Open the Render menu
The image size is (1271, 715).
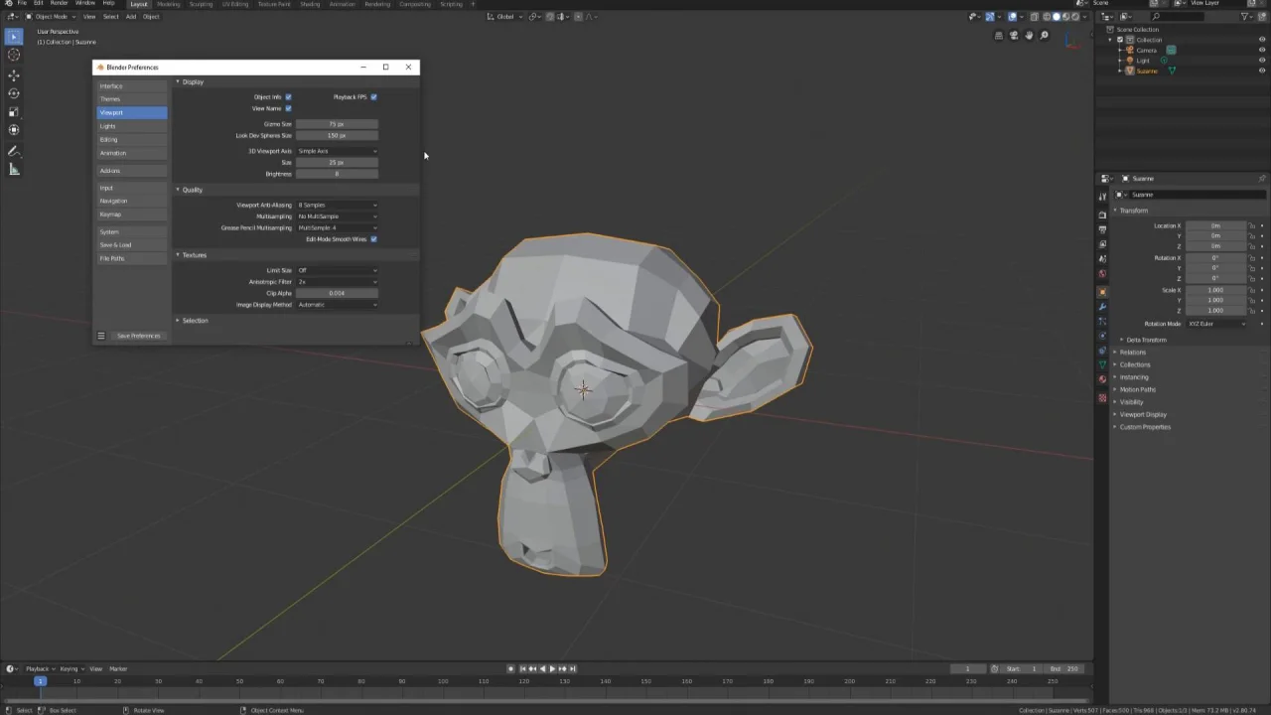(60, 3)
